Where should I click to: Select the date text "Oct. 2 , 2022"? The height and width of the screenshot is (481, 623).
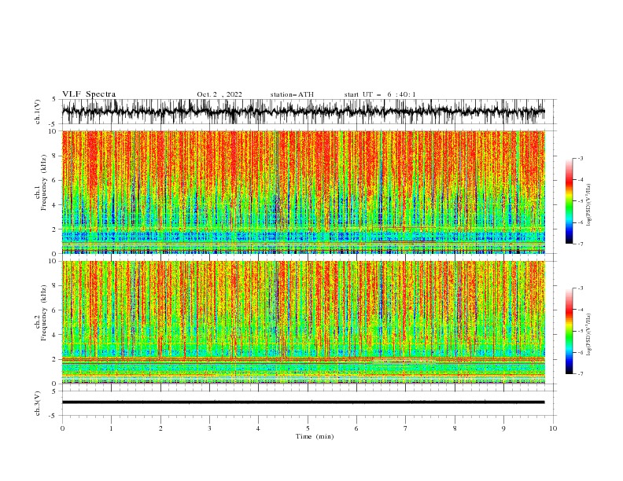click(x=219, y=94)
